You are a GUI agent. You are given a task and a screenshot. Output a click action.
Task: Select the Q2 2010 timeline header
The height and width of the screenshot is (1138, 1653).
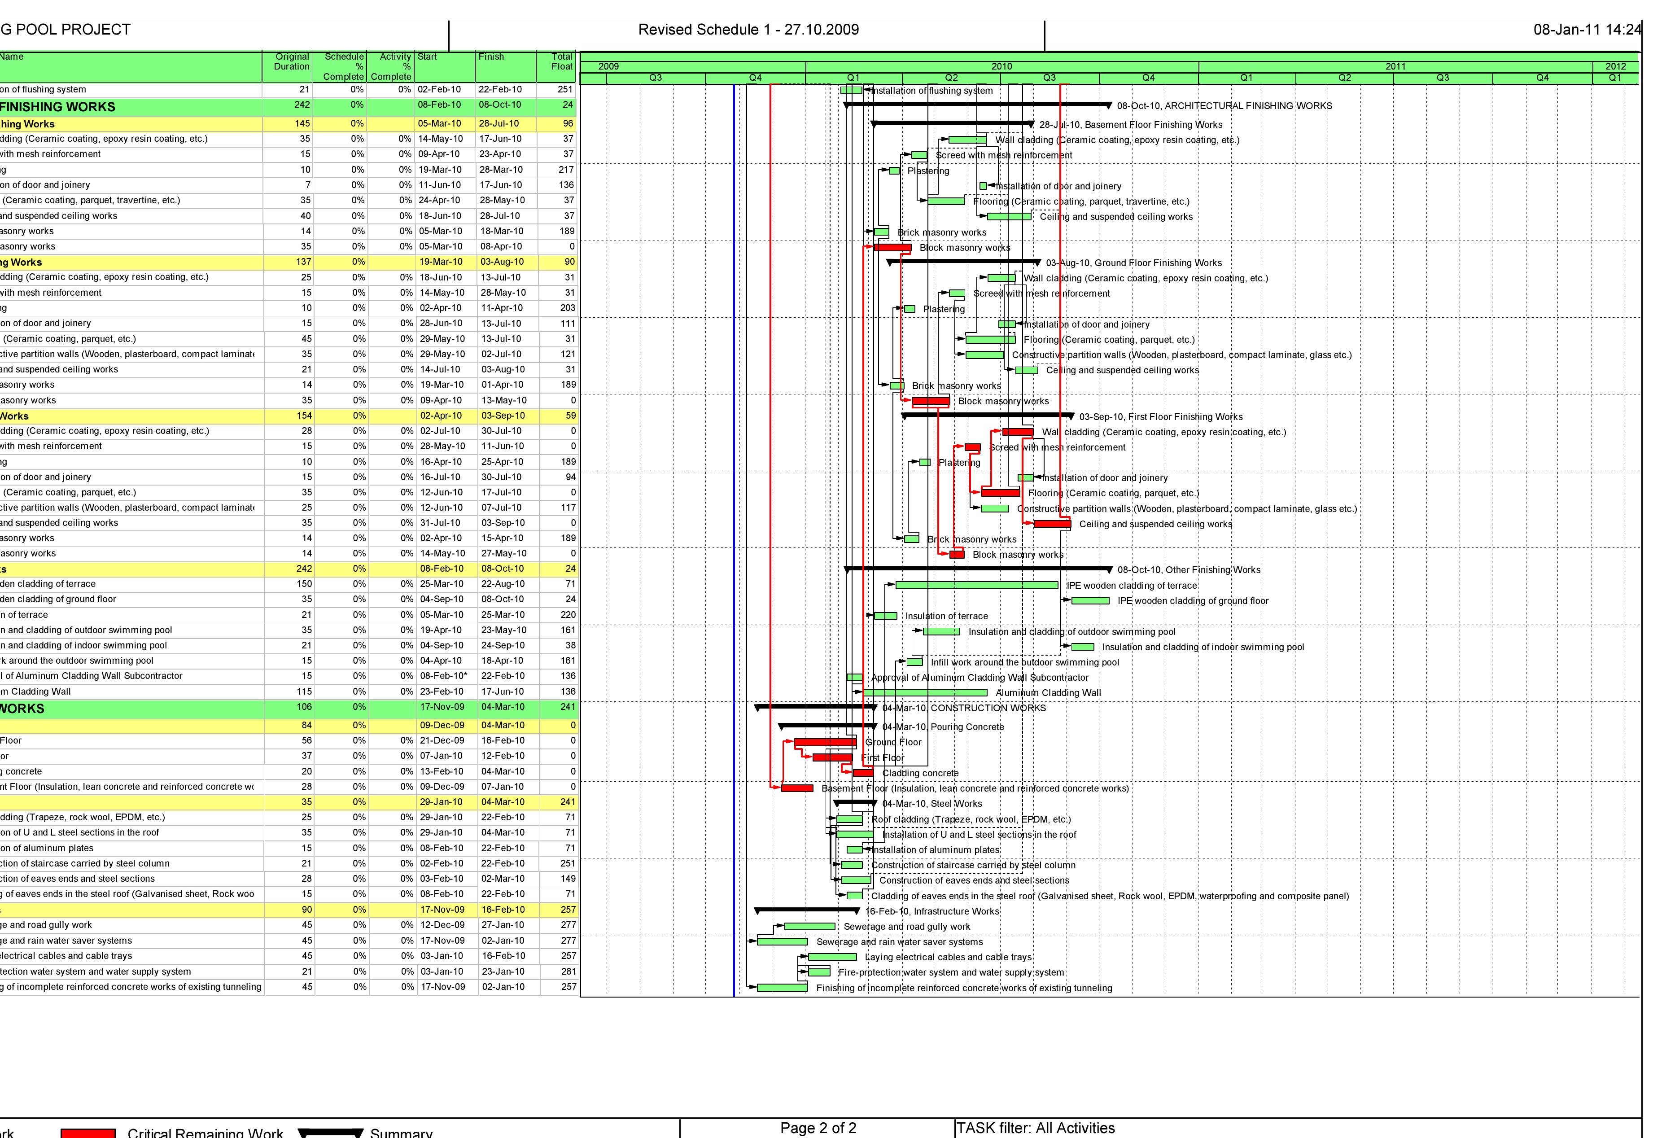(x=951, y=79)
